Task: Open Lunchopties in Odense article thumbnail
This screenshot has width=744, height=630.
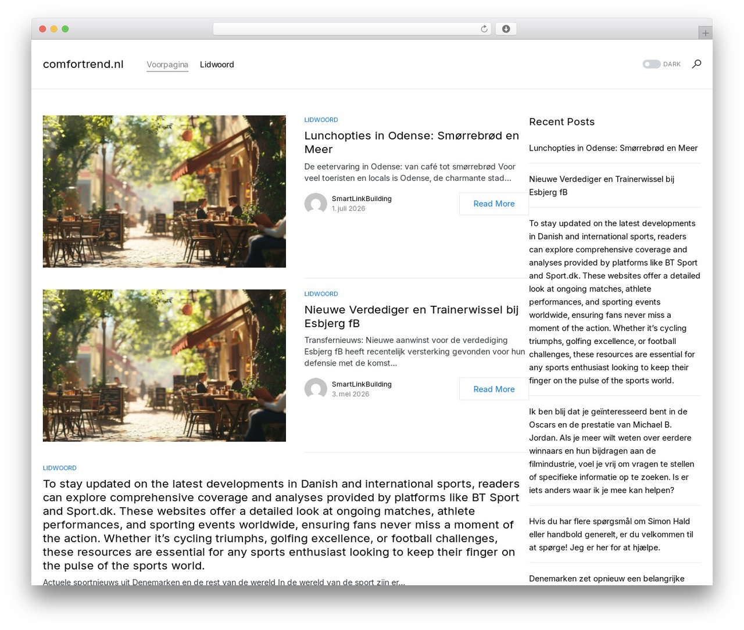Action: [x=164, y=191]
